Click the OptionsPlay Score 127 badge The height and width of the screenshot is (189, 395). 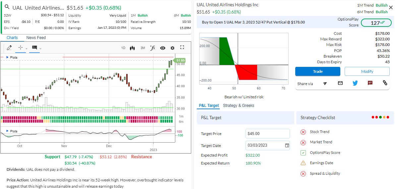tap(376, 23)
